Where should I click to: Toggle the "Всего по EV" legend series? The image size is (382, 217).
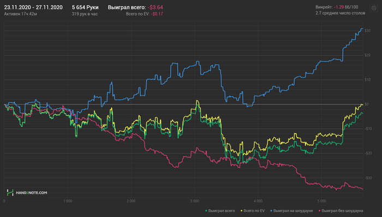[x=254, y=210]
